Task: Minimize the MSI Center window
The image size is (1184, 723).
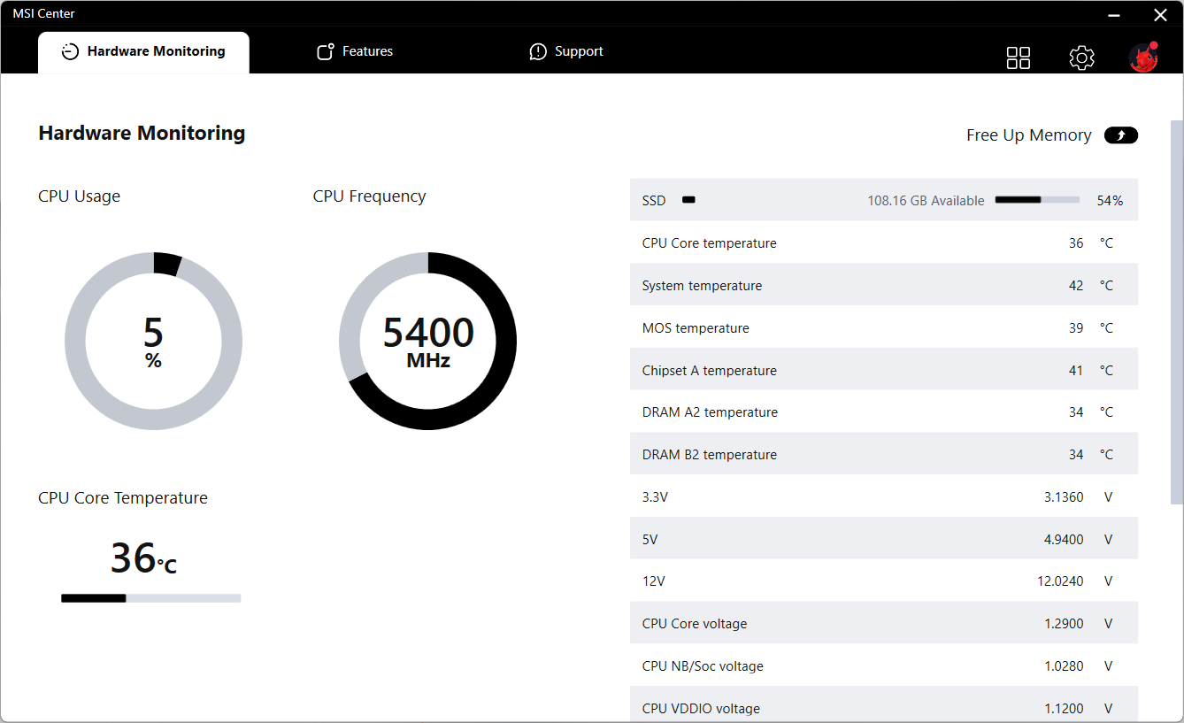Action: [x=1115, y=15]
